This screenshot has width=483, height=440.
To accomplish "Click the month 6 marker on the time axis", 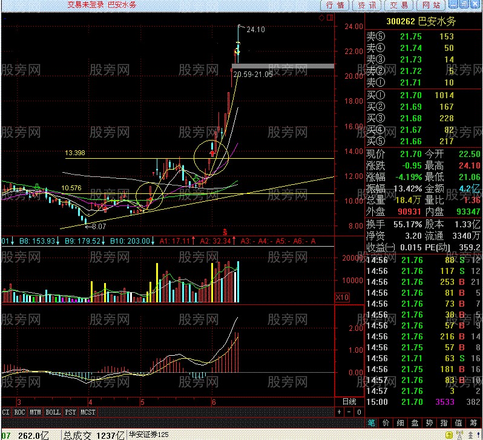I will pos(214,402).
